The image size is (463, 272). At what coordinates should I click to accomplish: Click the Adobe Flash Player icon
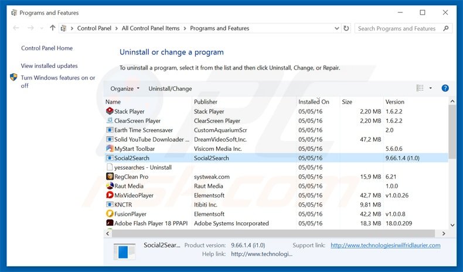point(110,223)
